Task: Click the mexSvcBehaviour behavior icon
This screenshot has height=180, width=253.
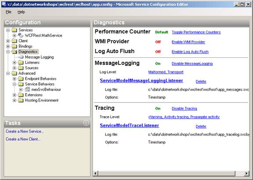Action: 27,89
